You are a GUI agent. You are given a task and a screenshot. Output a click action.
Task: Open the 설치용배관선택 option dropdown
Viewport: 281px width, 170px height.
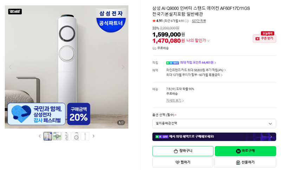pos(214,123)
